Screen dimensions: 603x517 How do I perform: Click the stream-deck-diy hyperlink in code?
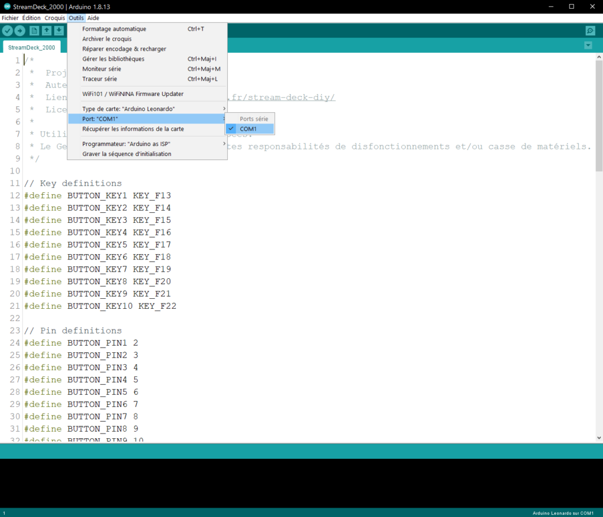283,97
